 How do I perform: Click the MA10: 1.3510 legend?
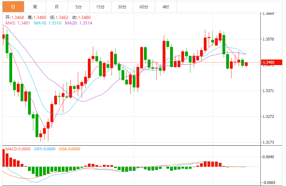point(48,23)
